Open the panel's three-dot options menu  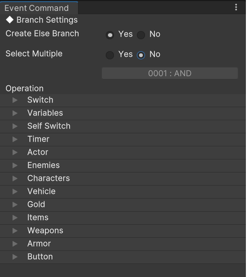pyautogui.click(x=236, y=7)
